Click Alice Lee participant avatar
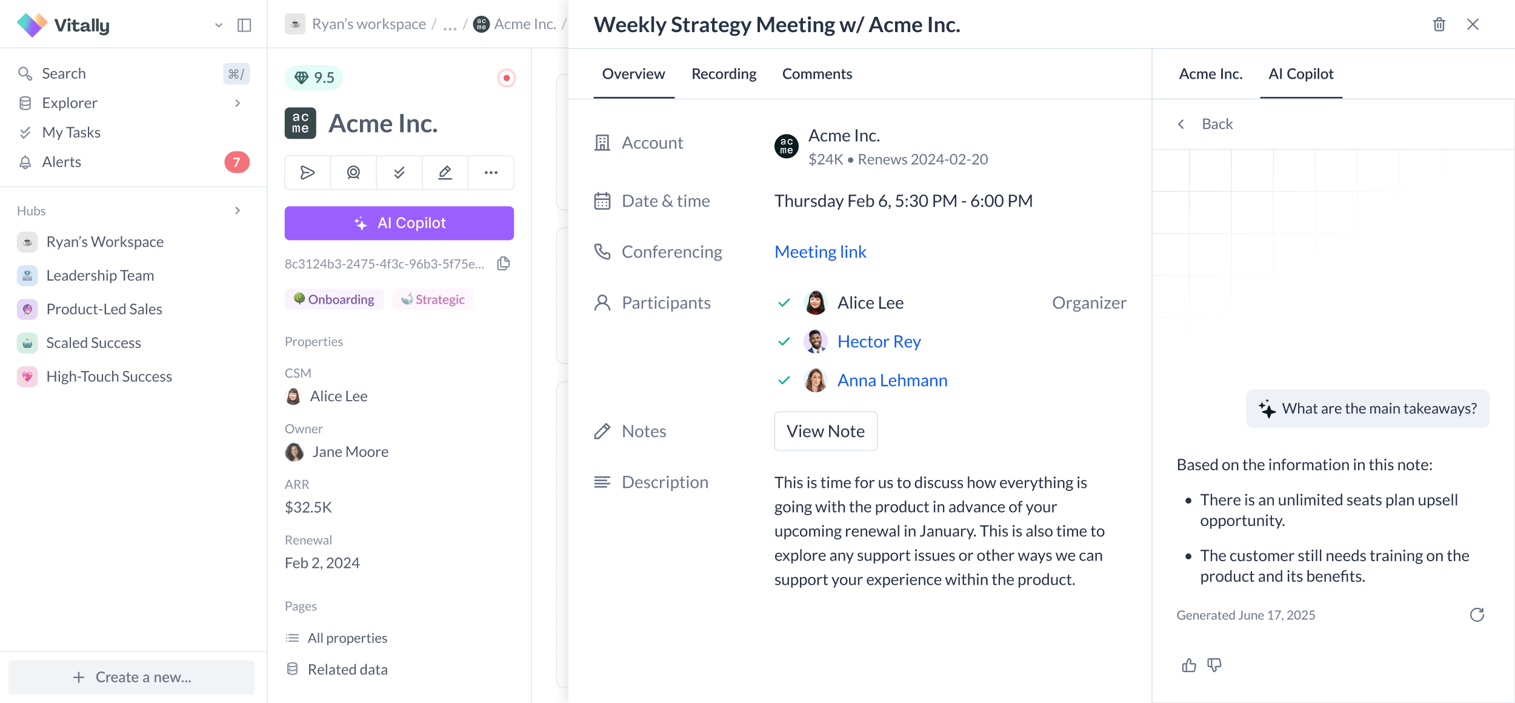The image size is (1515, 703). pyautogui.click(x=816, y=302)
